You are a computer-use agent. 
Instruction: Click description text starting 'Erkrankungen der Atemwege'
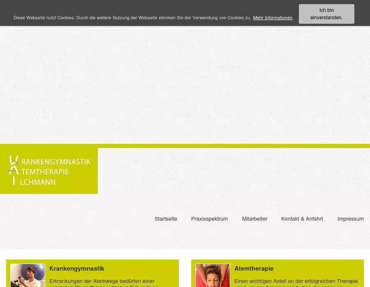coord(102,281)
